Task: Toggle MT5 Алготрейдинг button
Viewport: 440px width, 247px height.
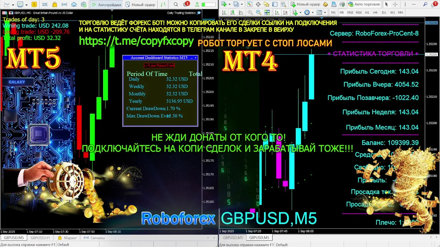Action: click(106, 5)
